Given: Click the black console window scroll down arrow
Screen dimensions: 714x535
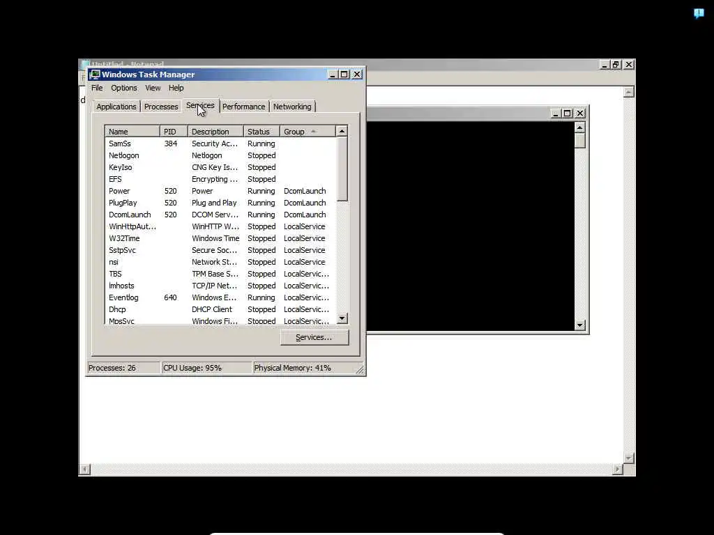Looking at the screenshot, I should tap(579, 325).
